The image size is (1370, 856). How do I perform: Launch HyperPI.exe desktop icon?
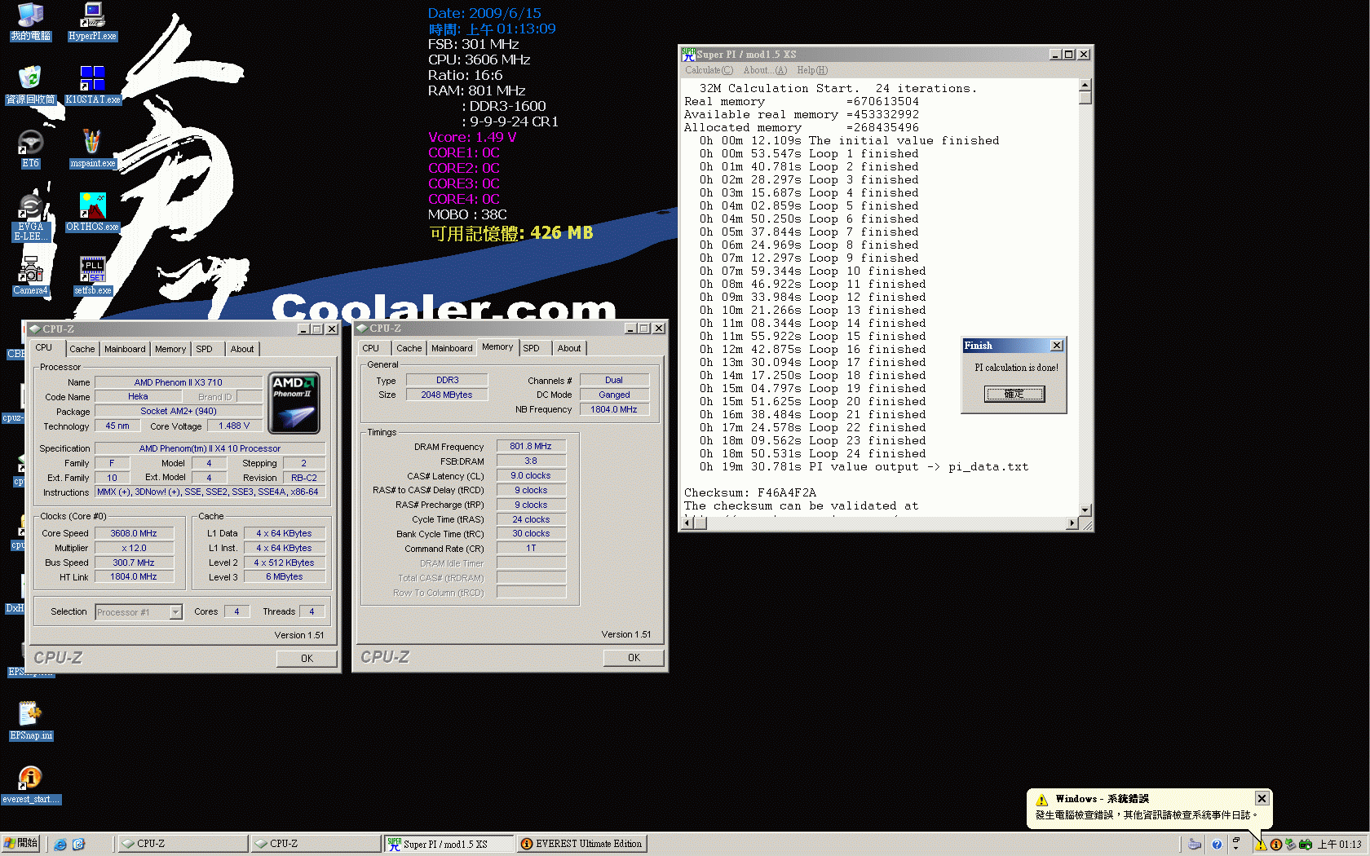point(92,21)
